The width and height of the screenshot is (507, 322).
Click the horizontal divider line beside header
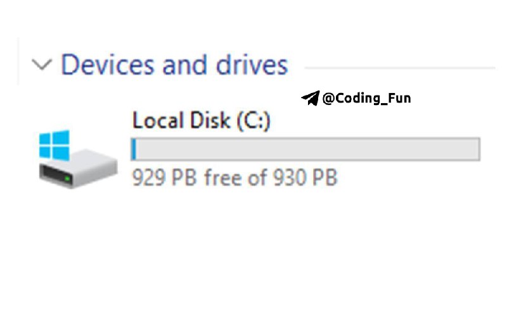(400, 68)
